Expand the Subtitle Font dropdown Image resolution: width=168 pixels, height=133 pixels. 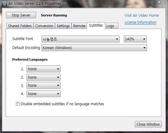(x=80, y=39)
